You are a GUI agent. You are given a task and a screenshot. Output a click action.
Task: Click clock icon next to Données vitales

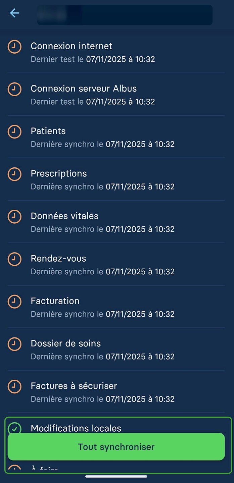pos(14,217)
